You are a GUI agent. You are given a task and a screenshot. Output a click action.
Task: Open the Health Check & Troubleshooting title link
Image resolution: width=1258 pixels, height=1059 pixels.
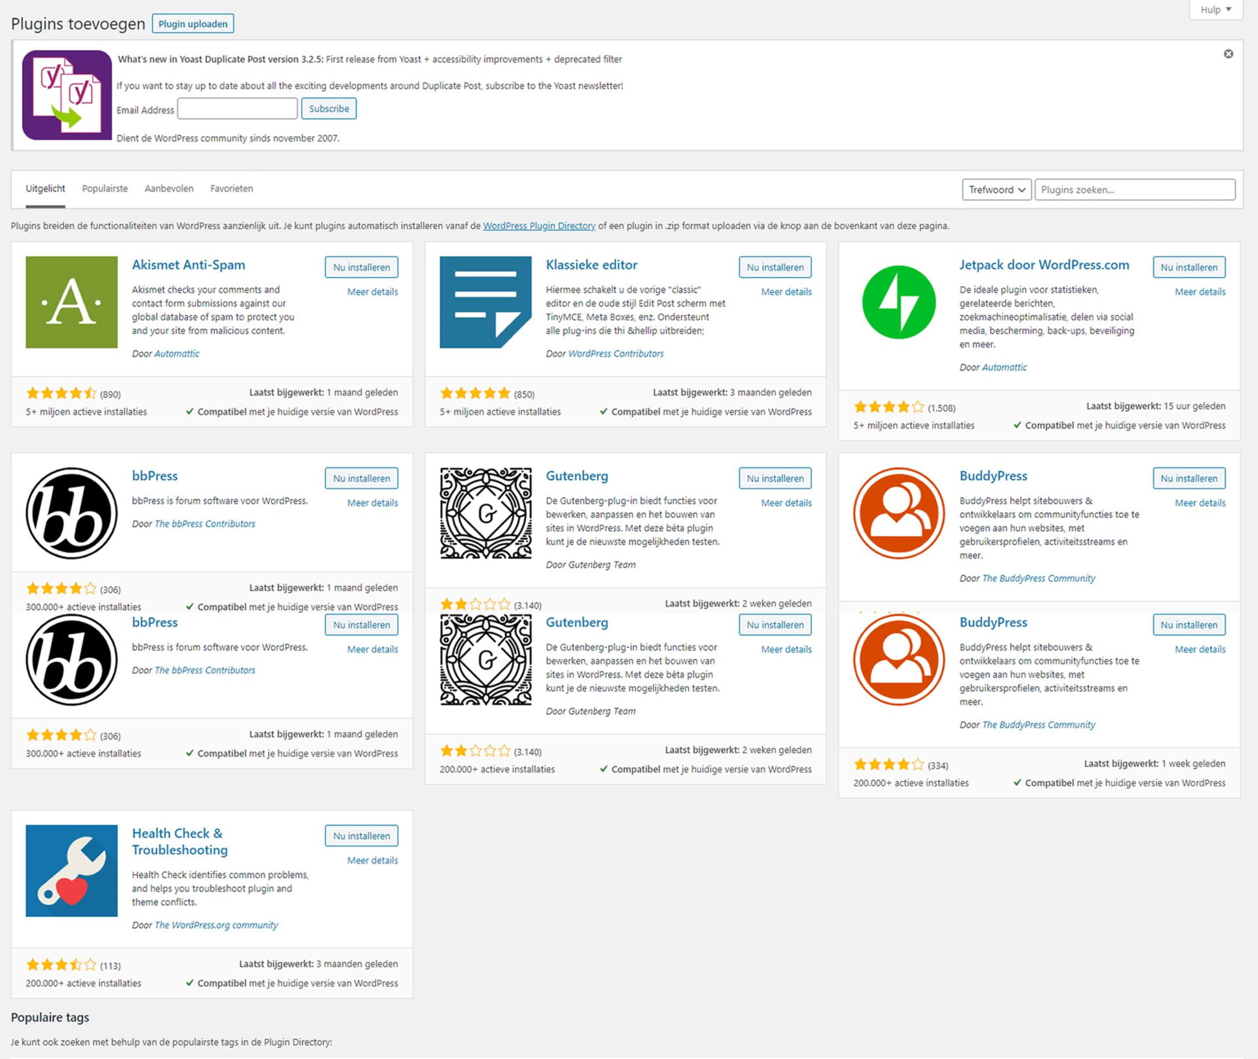click(180, 841)
